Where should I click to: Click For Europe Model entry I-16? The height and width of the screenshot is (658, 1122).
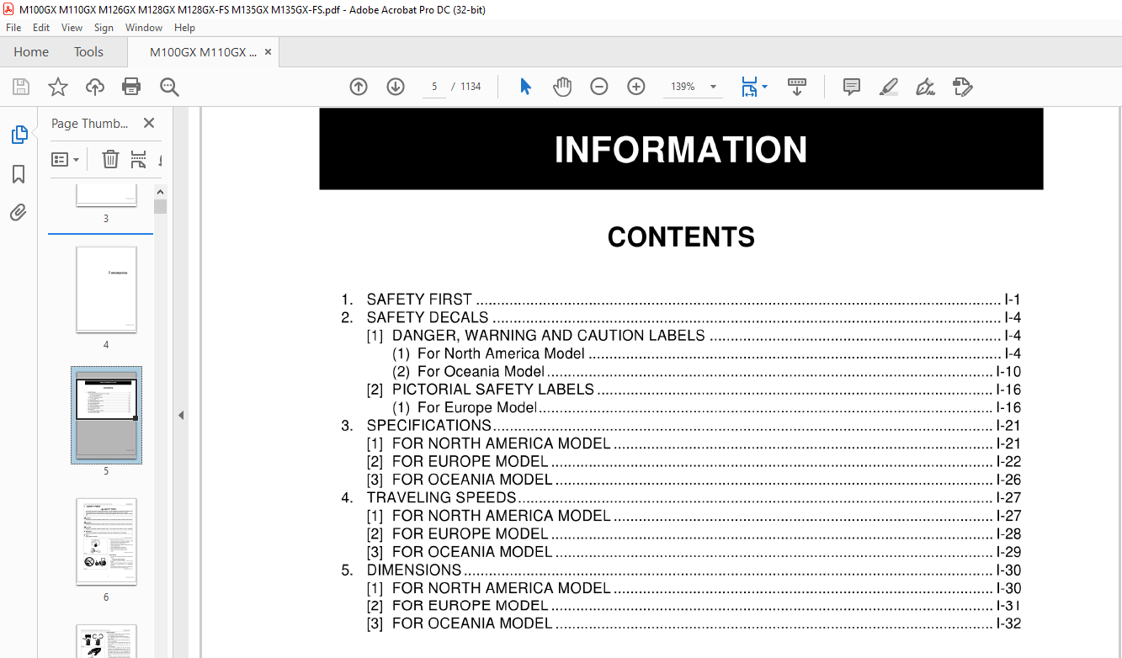(706, 408)
